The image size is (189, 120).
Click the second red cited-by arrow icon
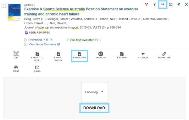[154, 4]
